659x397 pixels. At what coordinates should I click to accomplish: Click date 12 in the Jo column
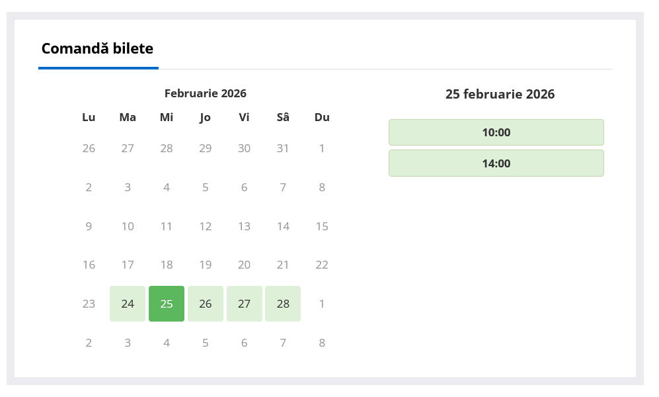tap(206, 226)
